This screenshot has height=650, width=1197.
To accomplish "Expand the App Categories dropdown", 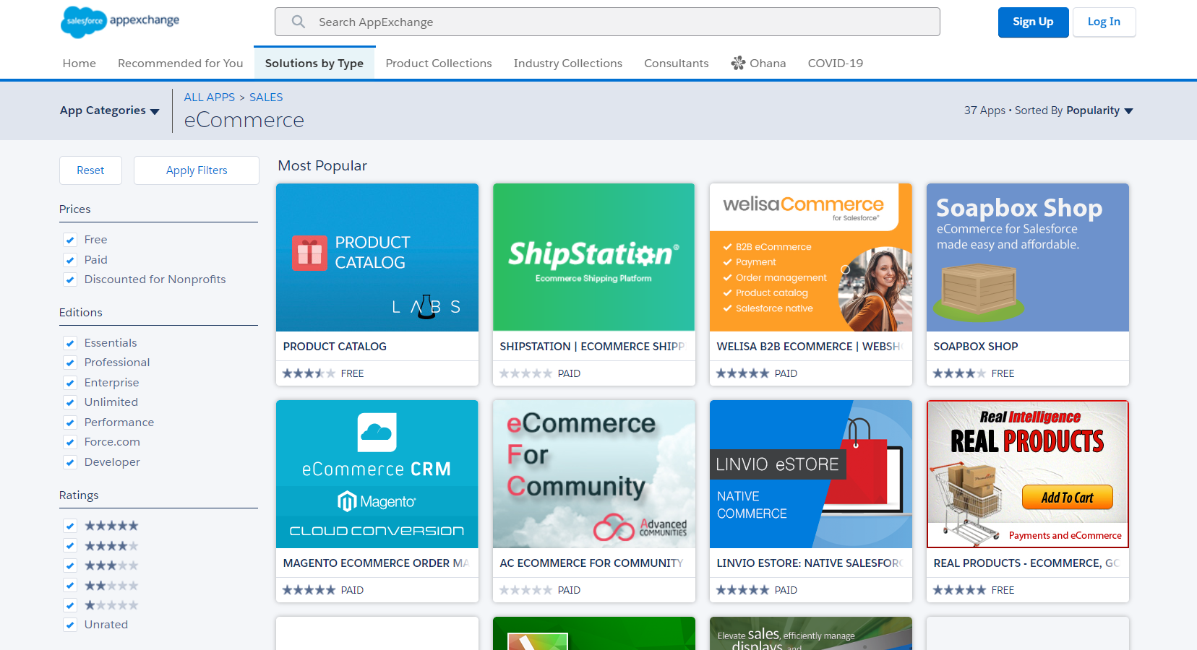I will (110, 110).
